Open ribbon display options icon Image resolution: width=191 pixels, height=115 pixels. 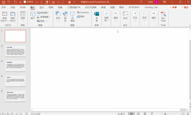click(x=164, y=2)
